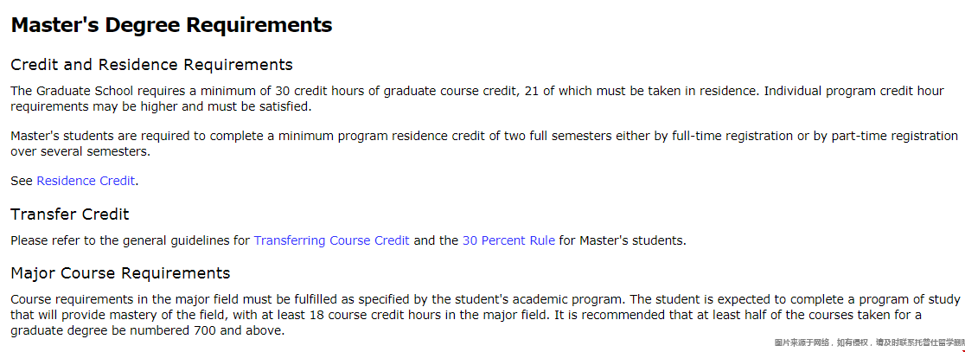Click the text "Please refer to the general guidelines"
Screen dimensions: 965x352
[x=131, y=240]
